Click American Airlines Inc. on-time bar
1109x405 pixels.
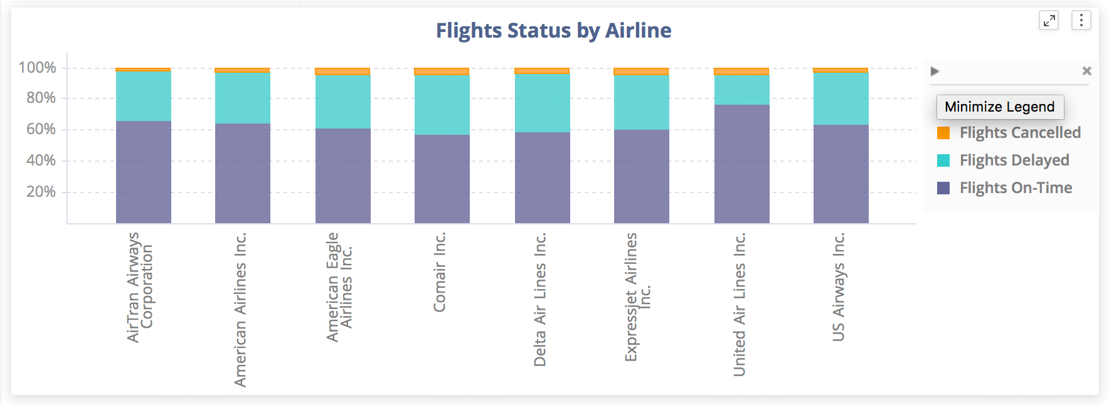point(243,173)
